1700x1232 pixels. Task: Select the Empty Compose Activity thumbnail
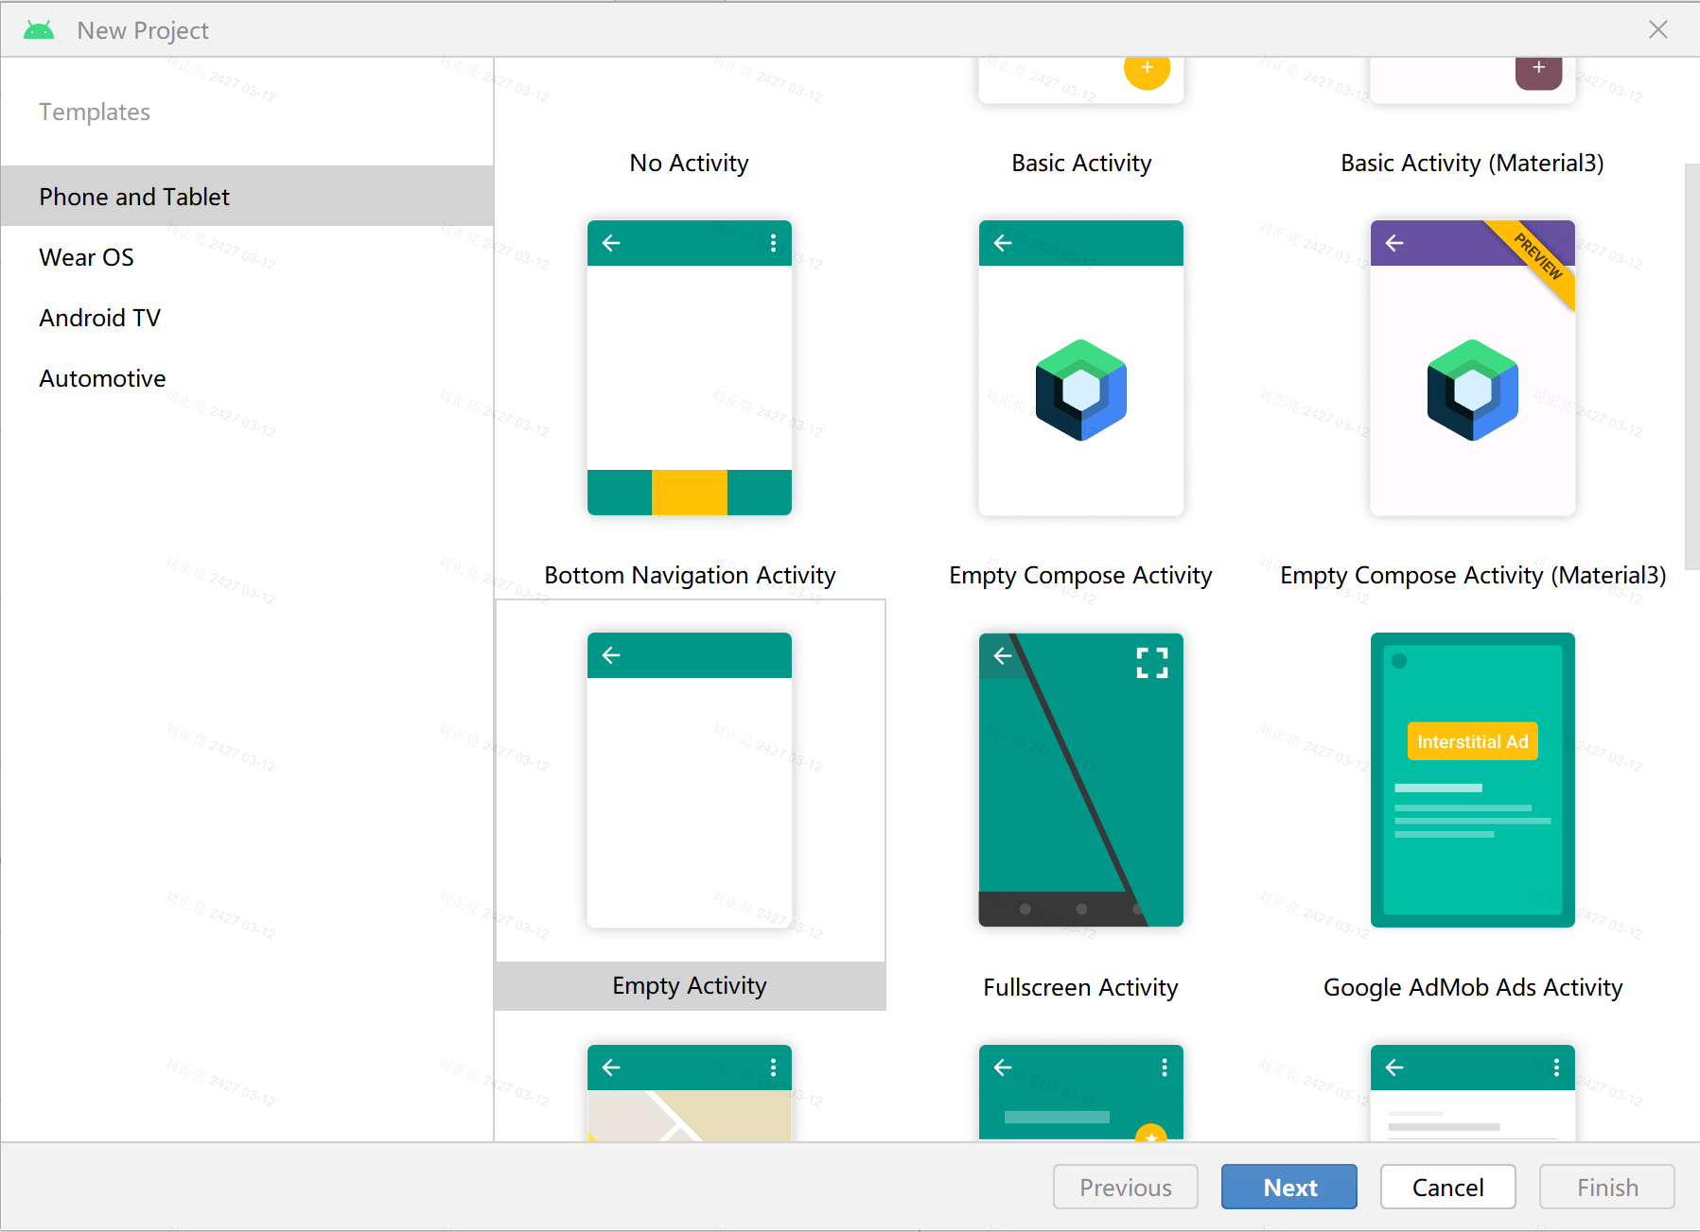(1080, 368)
